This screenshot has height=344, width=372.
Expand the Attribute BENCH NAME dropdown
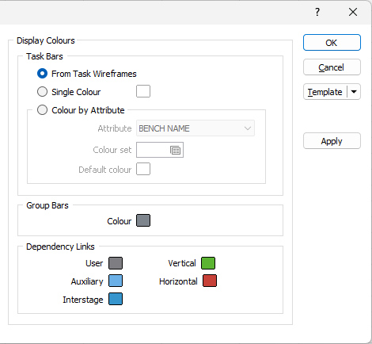[195, 128]
